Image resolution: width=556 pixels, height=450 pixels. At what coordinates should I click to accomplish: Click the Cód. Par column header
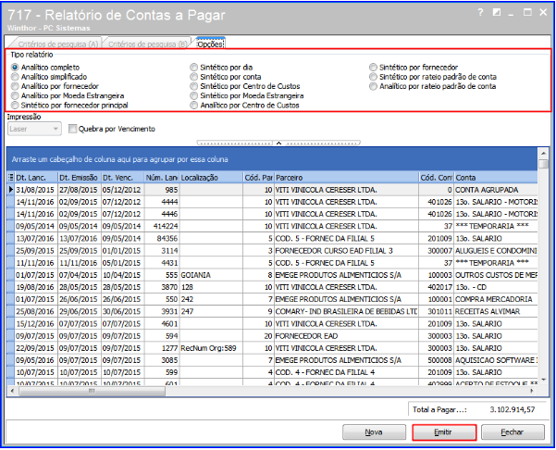tap(258, 178)
